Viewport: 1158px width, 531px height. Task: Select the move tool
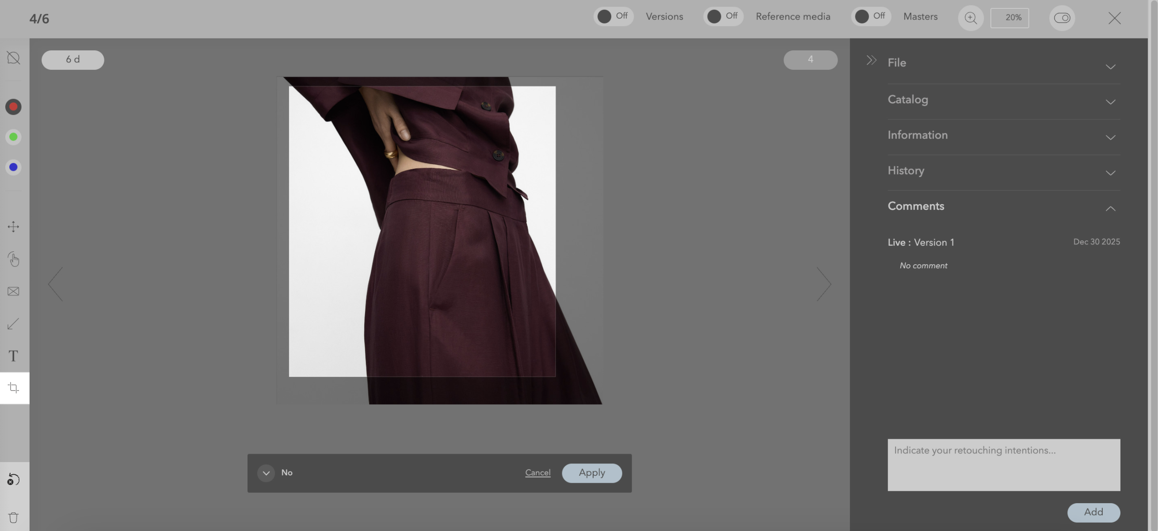pyautogui.click(x=14, y=227)
